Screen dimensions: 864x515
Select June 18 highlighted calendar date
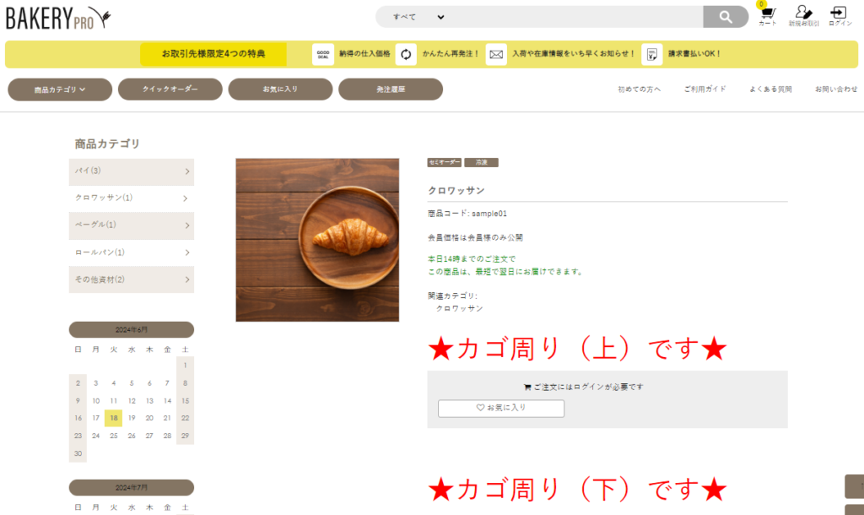point(114,418)
